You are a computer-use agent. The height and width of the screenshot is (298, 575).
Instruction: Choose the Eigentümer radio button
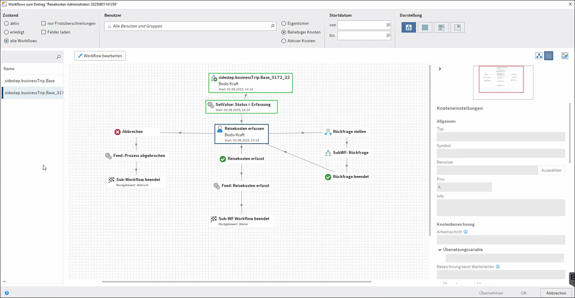click(x=284, y=24)
